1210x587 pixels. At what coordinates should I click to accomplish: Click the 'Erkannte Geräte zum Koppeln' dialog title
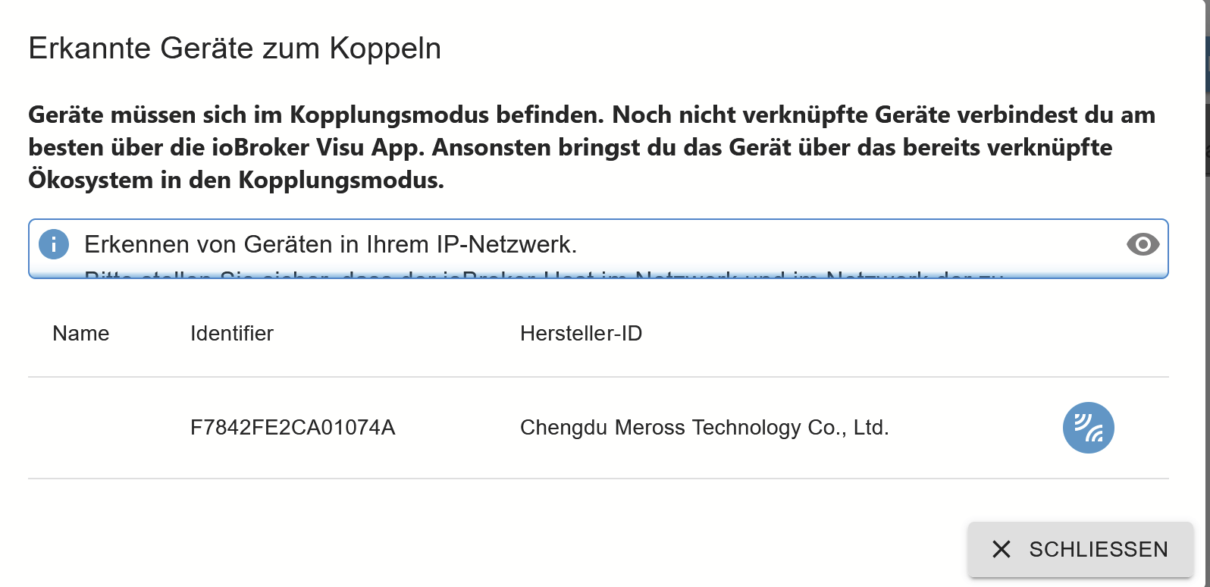point(235,49)
